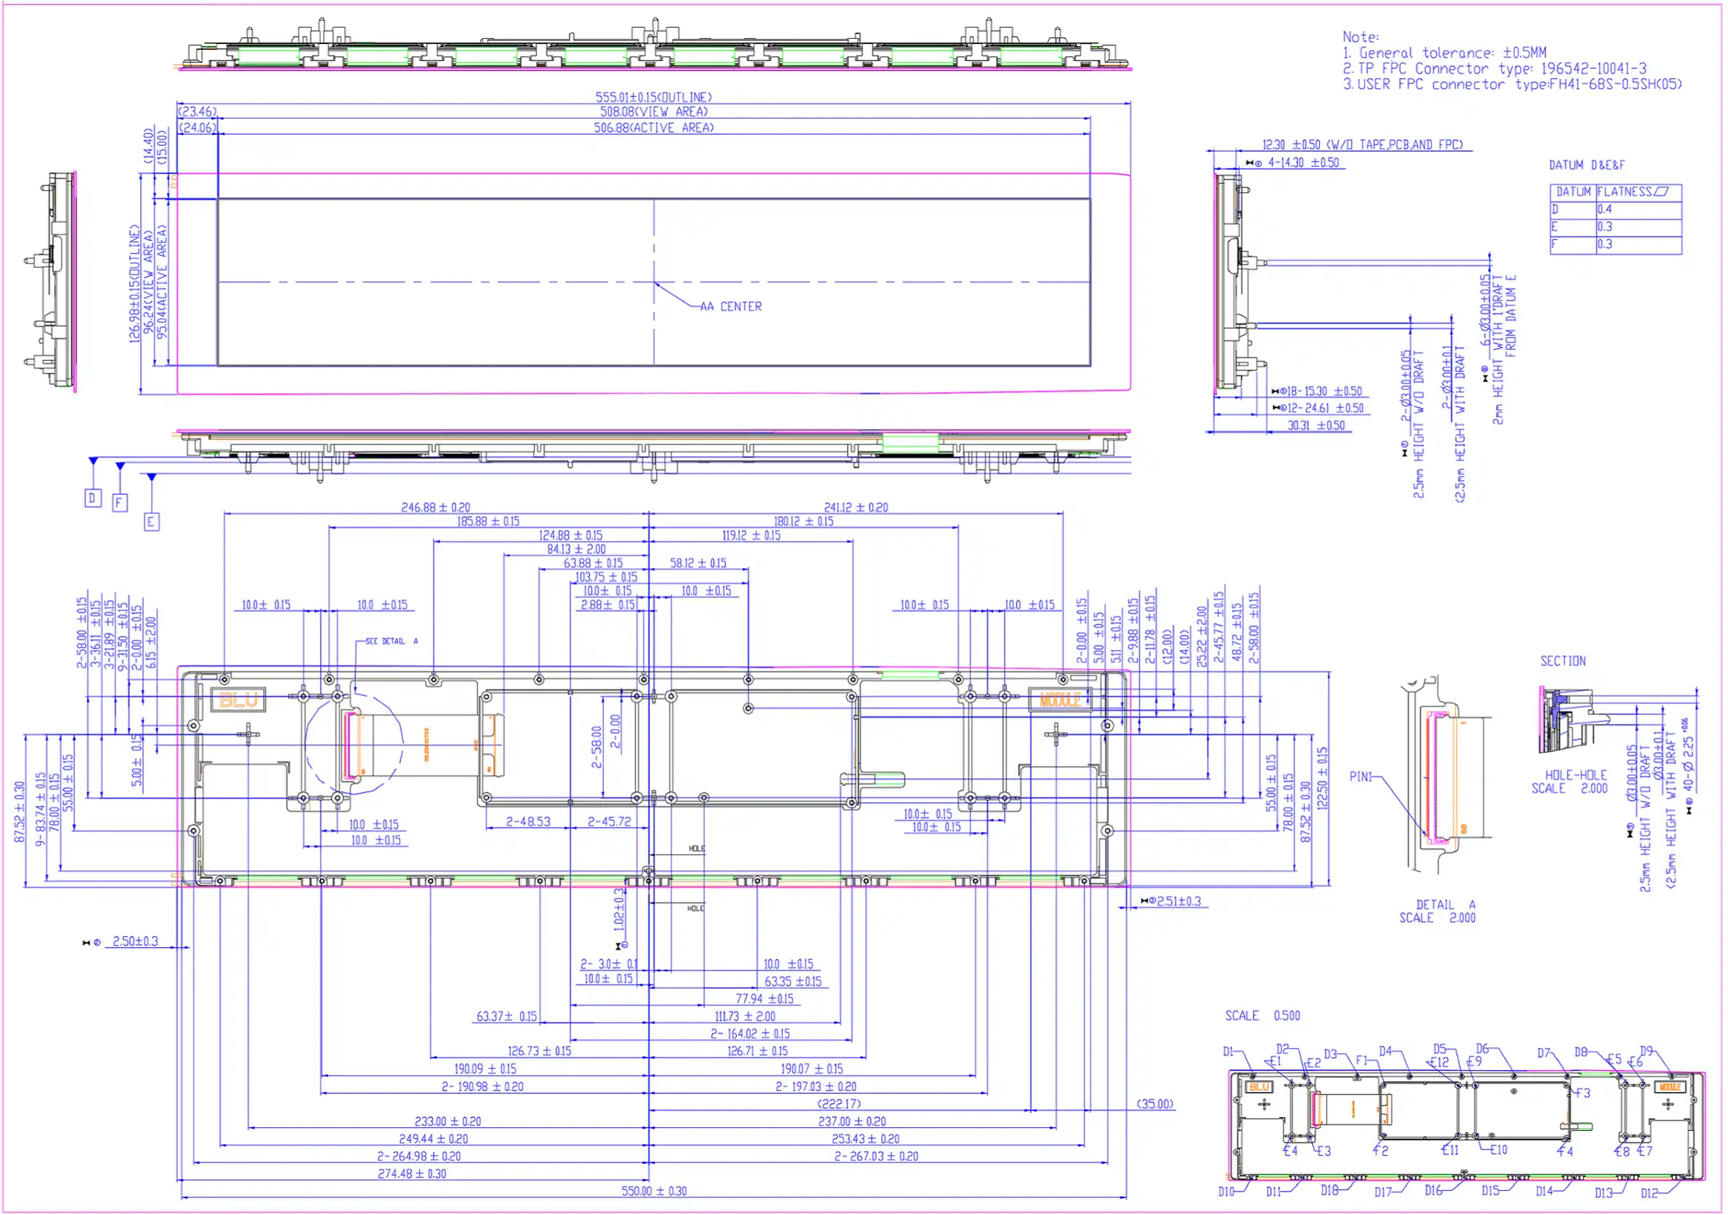The image size is (1728, 1215).
Task: Select the 'DATUM D&E&F' table title
Action: [1587, 165]
